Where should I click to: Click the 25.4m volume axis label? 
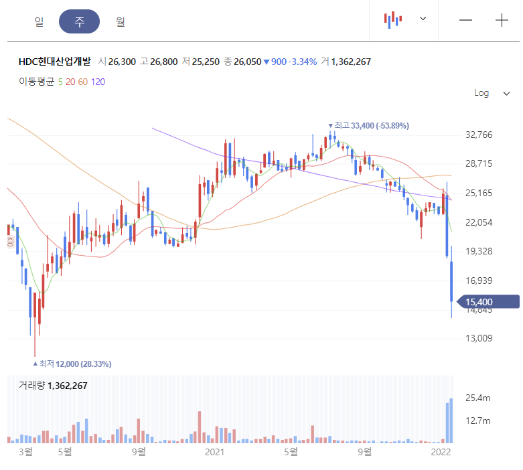[478, 398]
